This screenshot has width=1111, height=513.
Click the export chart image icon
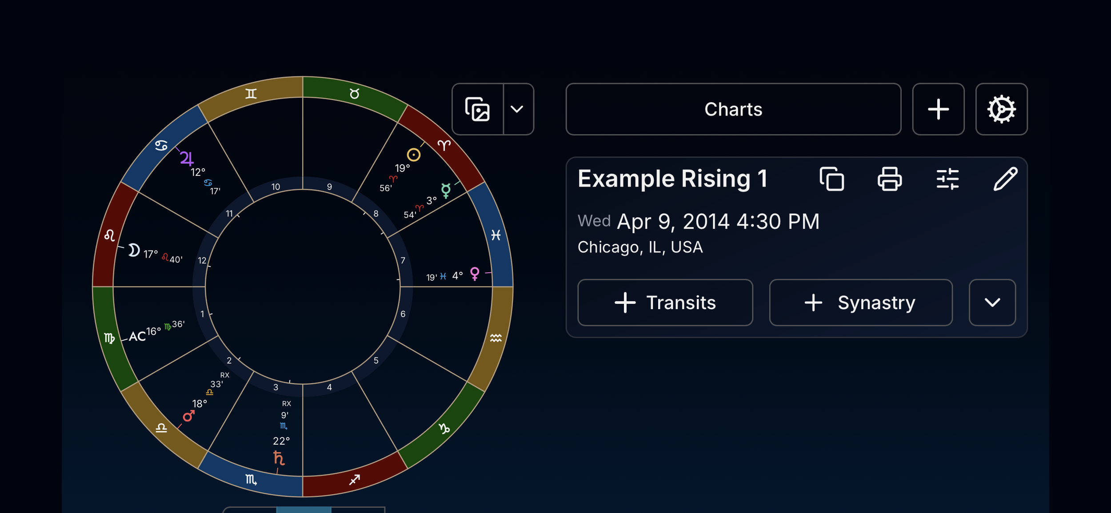click(x=478, y=109)
